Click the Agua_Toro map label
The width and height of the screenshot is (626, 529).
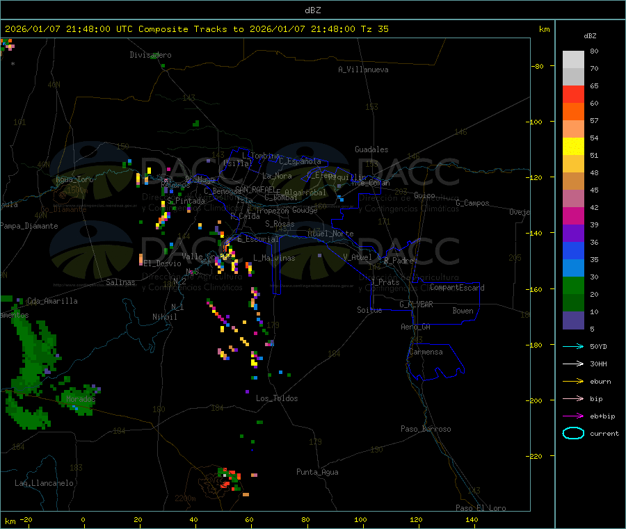[74, 179]
